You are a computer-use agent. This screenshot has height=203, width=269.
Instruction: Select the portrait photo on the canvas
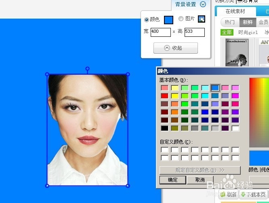(88, 130)
